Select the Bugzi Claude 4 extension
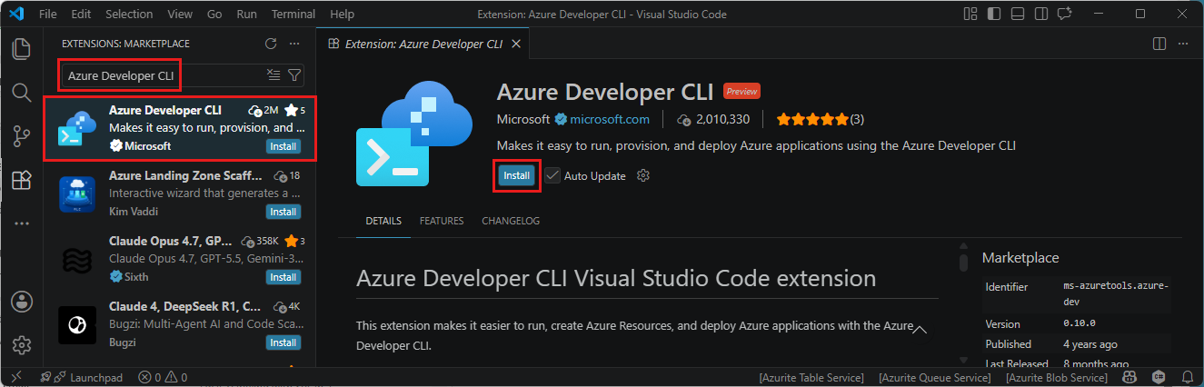 point(180,324)
